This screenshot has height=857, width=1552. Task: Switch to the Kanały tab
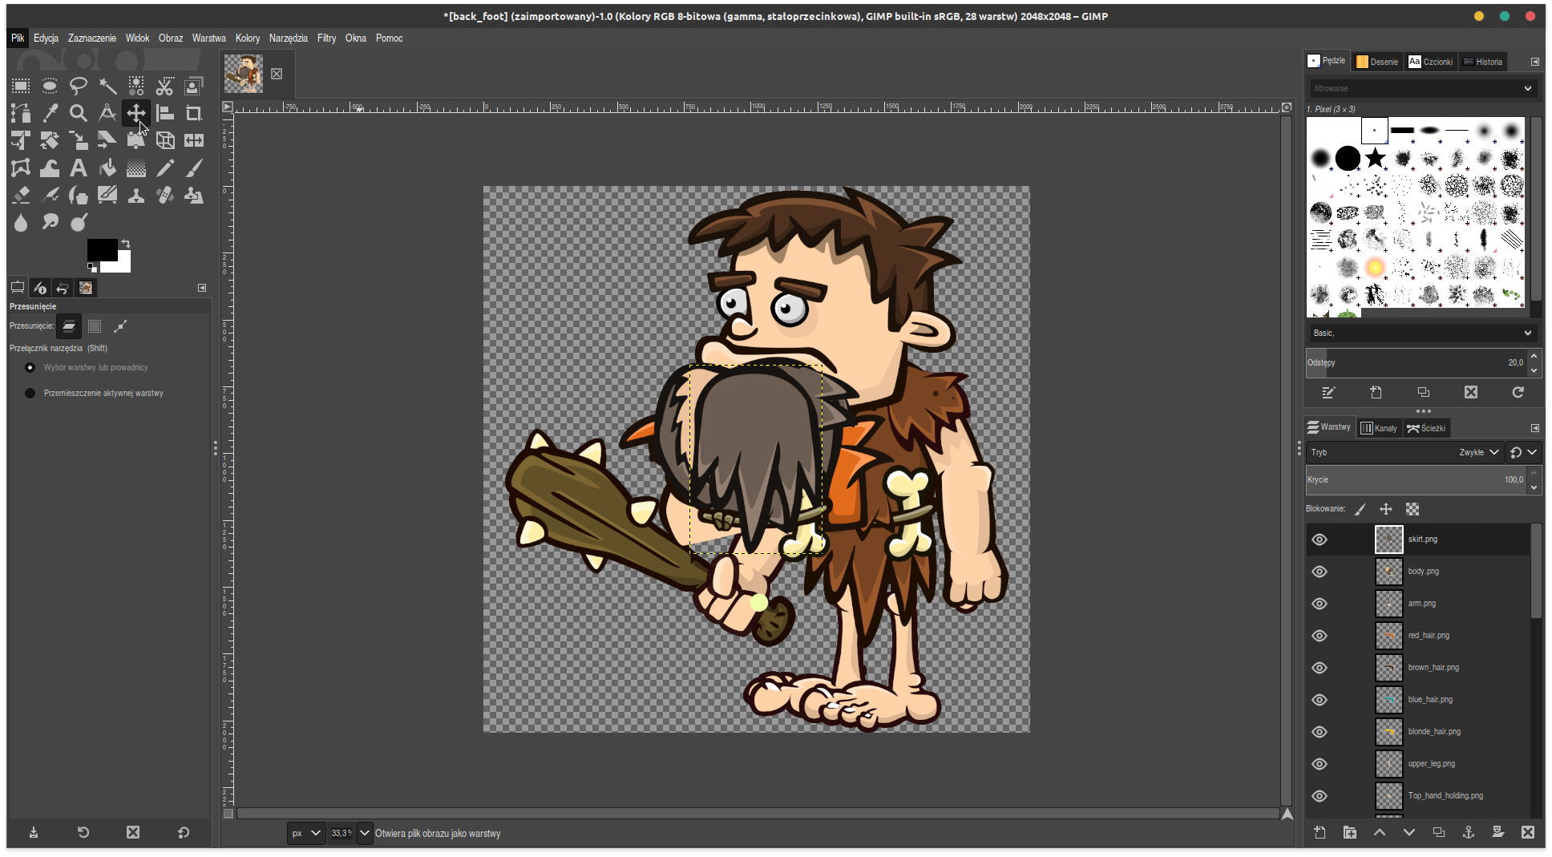1379,428
